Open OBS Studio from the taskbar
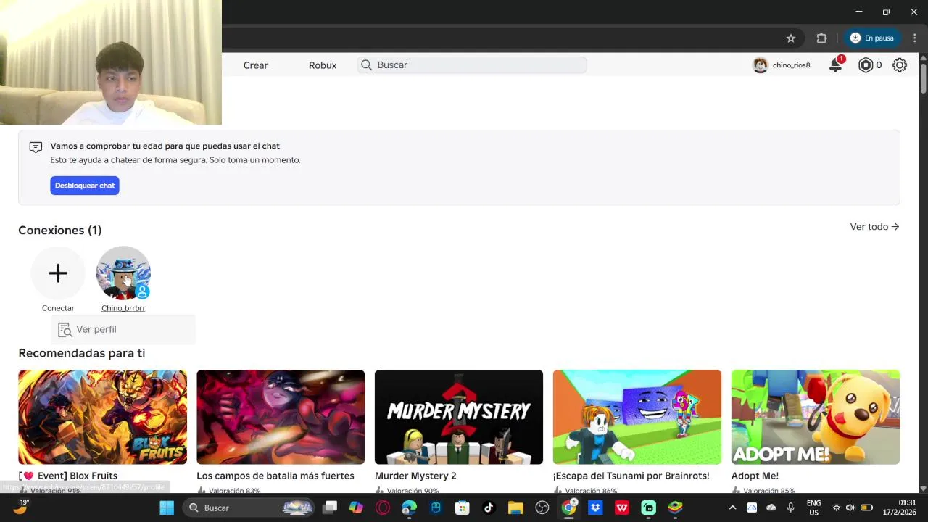The width and height of the screenshot is (928, 522). click(x=542, y=507)
